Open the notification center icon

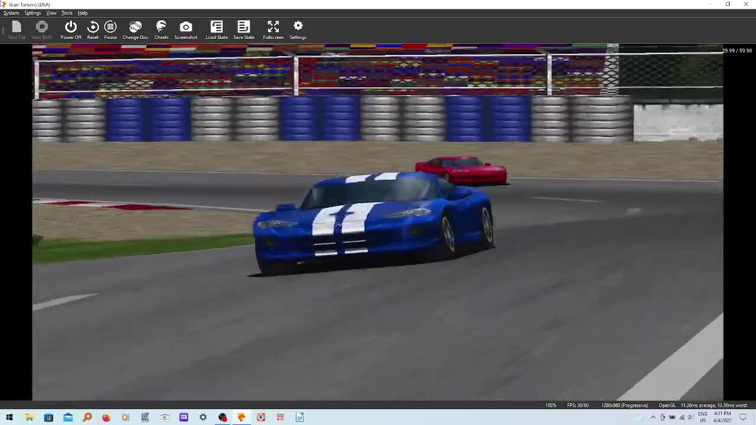744,417
